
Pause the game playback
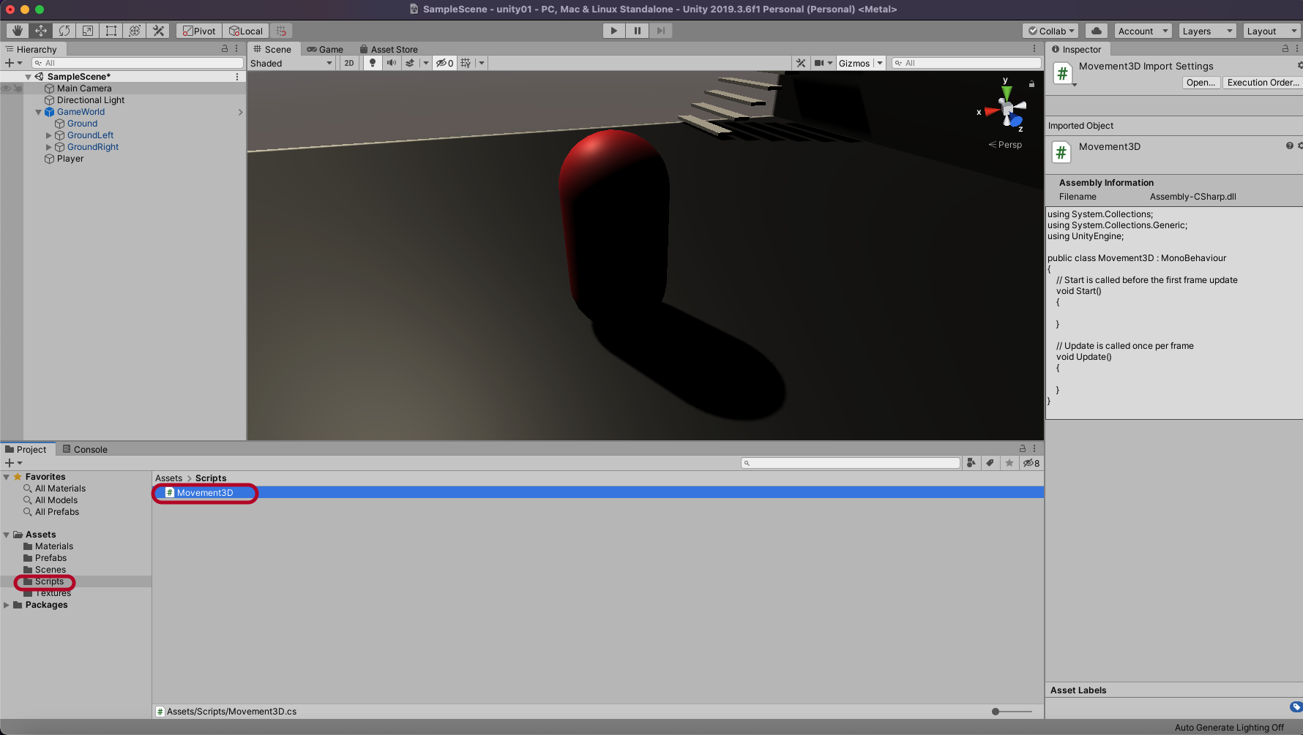(x=637, y=31)
